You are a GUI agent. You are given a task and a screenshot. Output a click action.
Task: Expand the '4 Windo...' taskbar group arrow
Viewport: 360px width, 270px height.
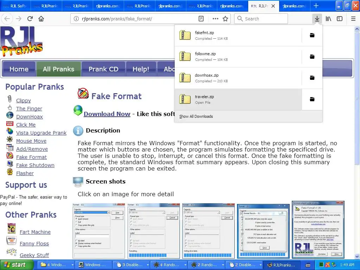coord(72,265)
